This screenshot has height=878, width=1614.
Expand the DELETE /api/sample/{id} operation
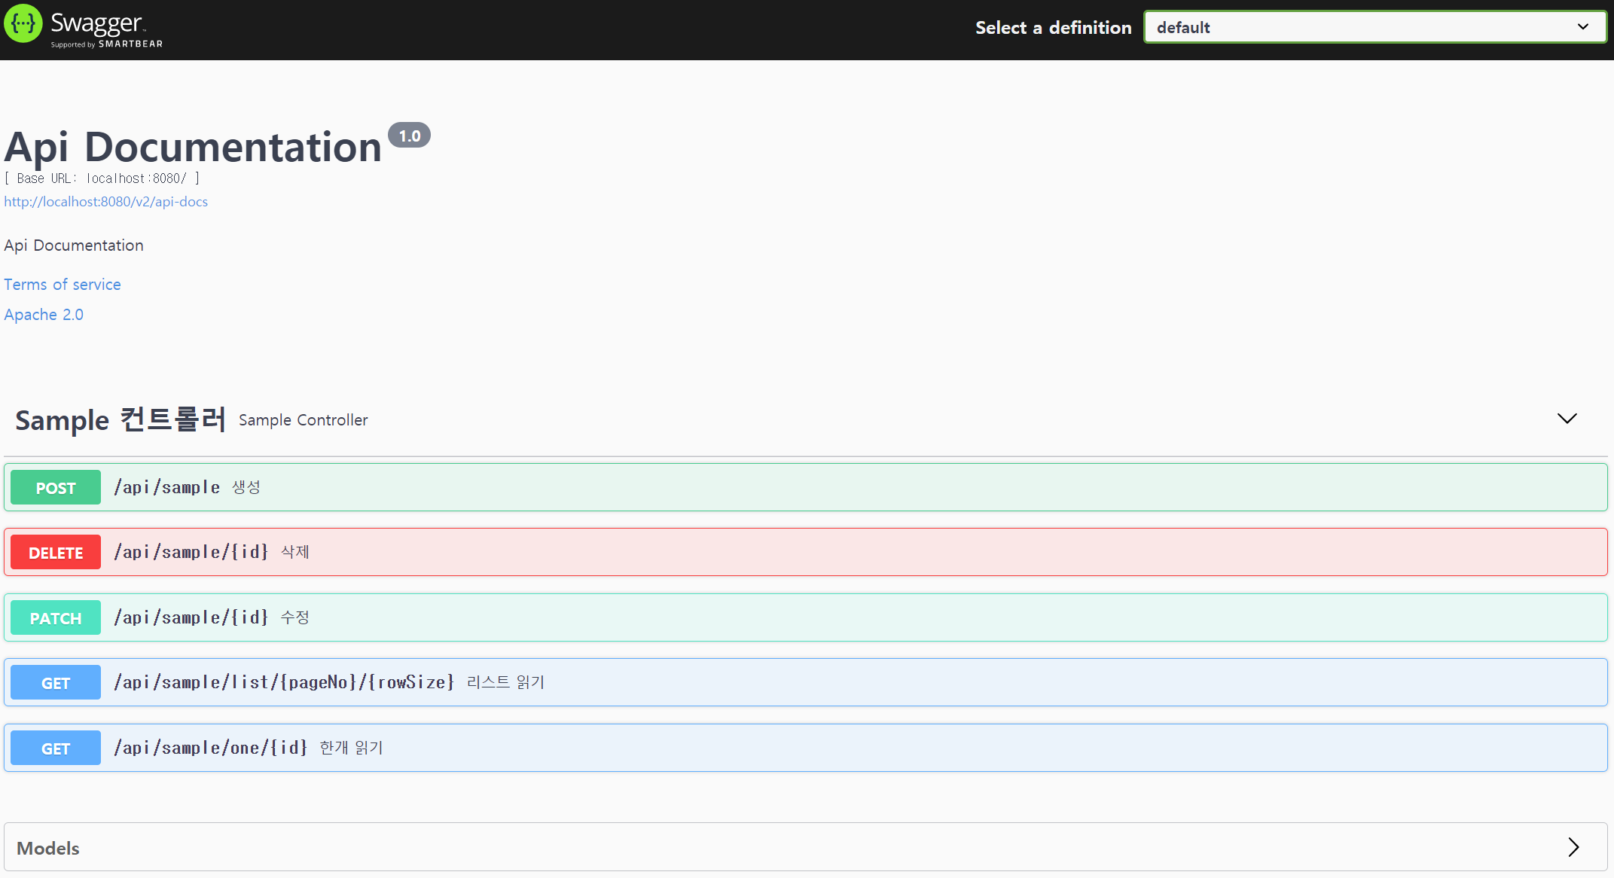click(x=527, y=552)
